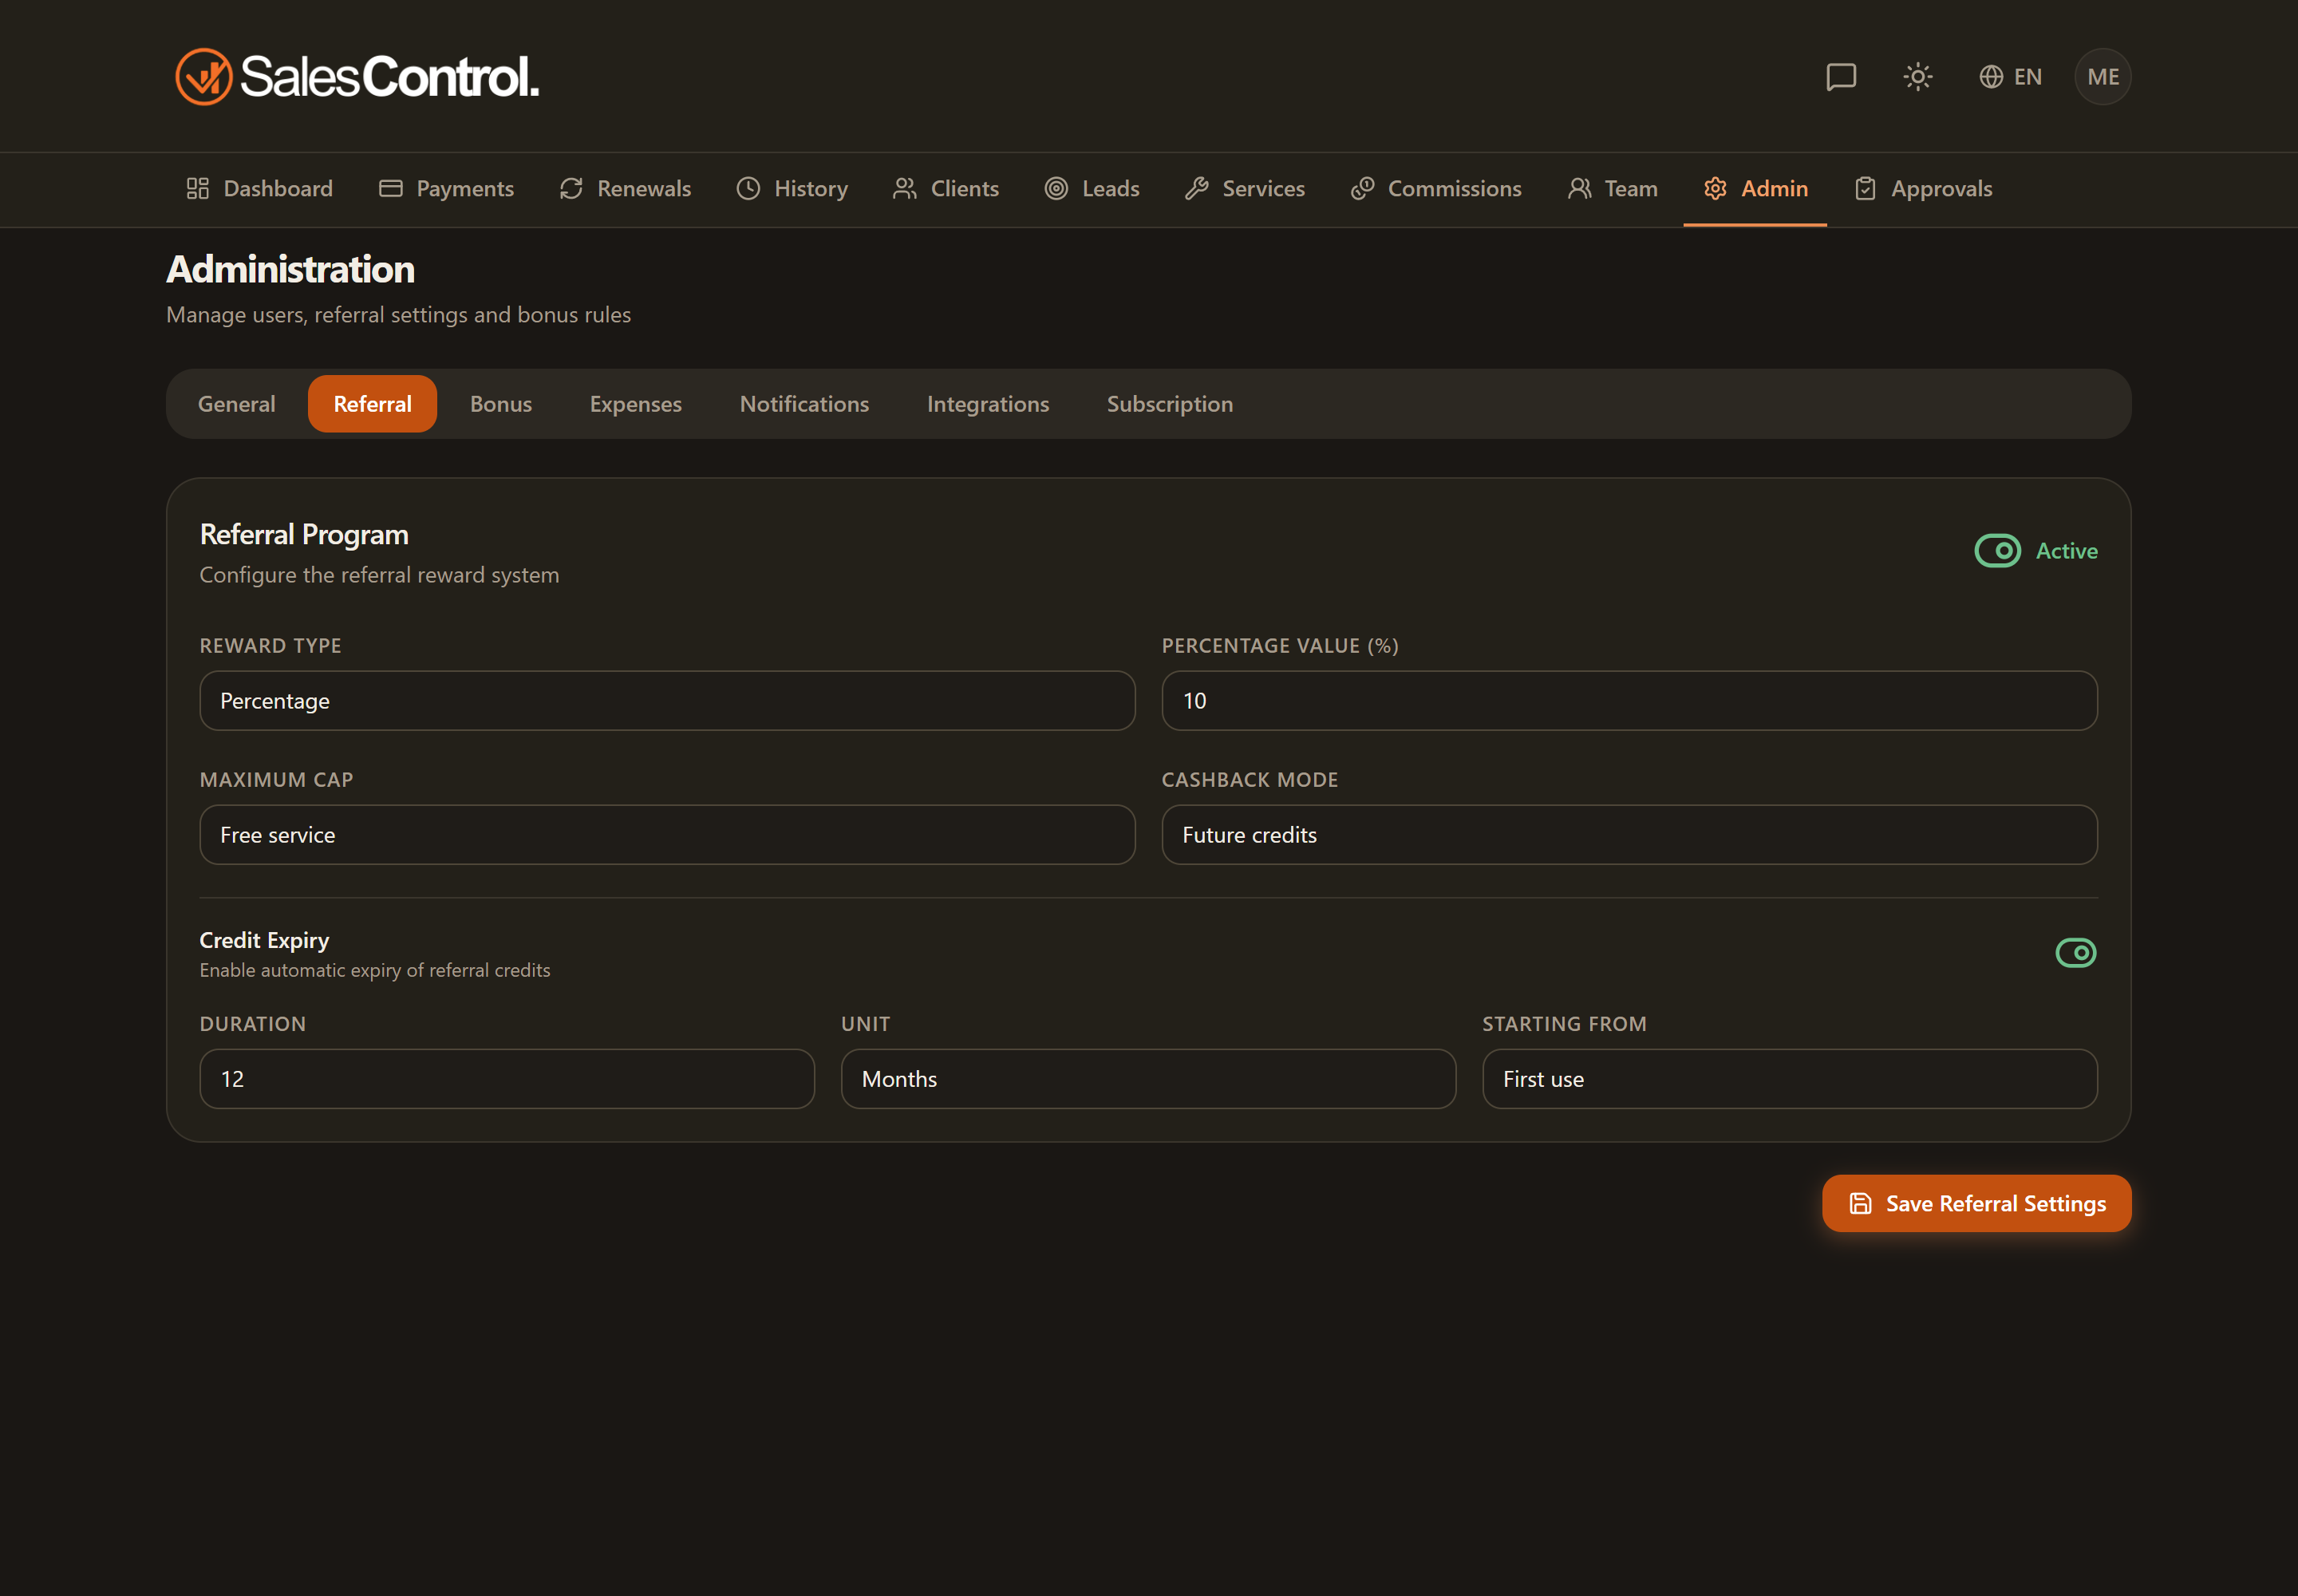Click the SalesControl brand name text
The height and width of the screenshot is (1596, 2298).
(x=389, y=77)
